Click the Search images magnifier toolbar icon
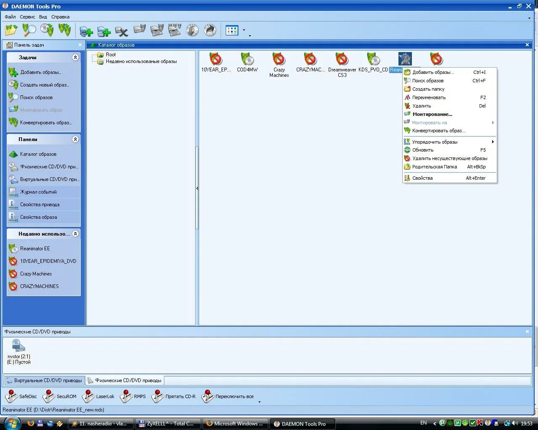This screenshot has height=430, width=538. (x=29, y=30)
